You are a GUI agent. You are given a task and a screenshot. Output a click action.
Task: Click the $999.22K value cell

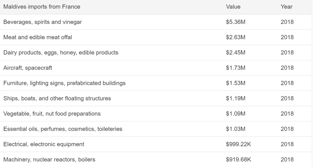coord(238,144)
